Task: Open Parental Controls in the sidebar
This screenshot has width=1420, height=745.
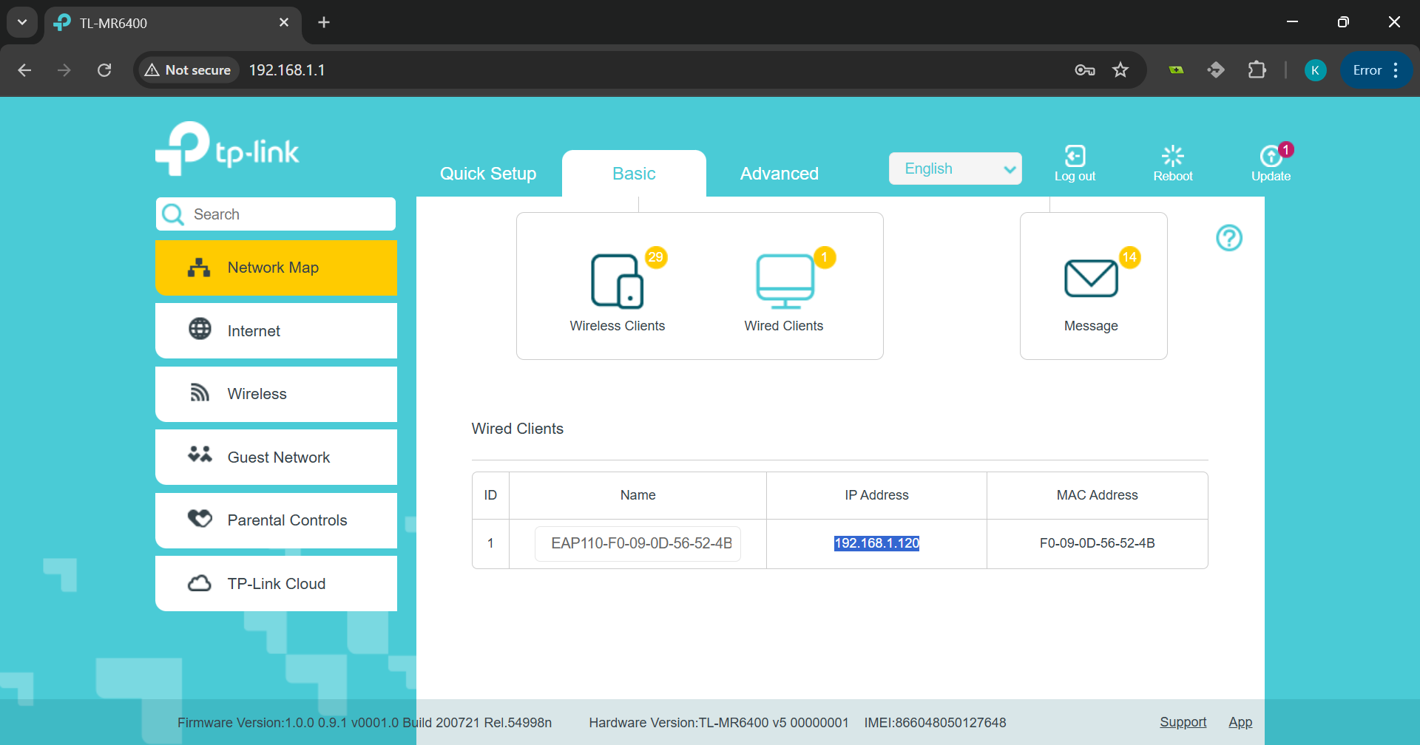Action: pos(276,520)
